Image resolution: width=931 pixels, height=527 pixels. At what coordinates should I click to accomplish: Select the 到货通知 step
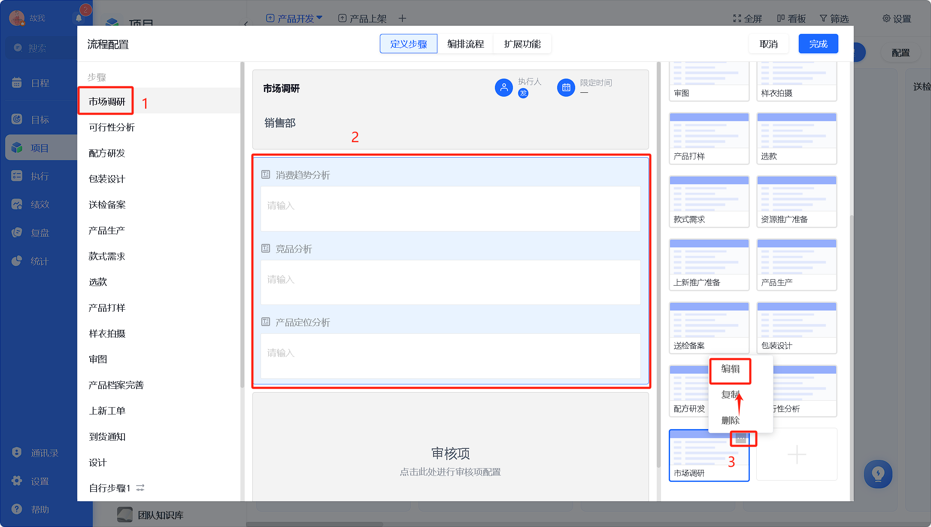pyautogui.click(x=159, y=436)
